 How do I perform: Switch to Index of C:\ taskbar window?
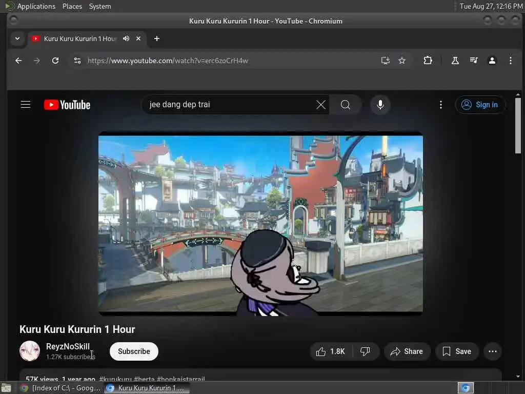coord(60,388)
